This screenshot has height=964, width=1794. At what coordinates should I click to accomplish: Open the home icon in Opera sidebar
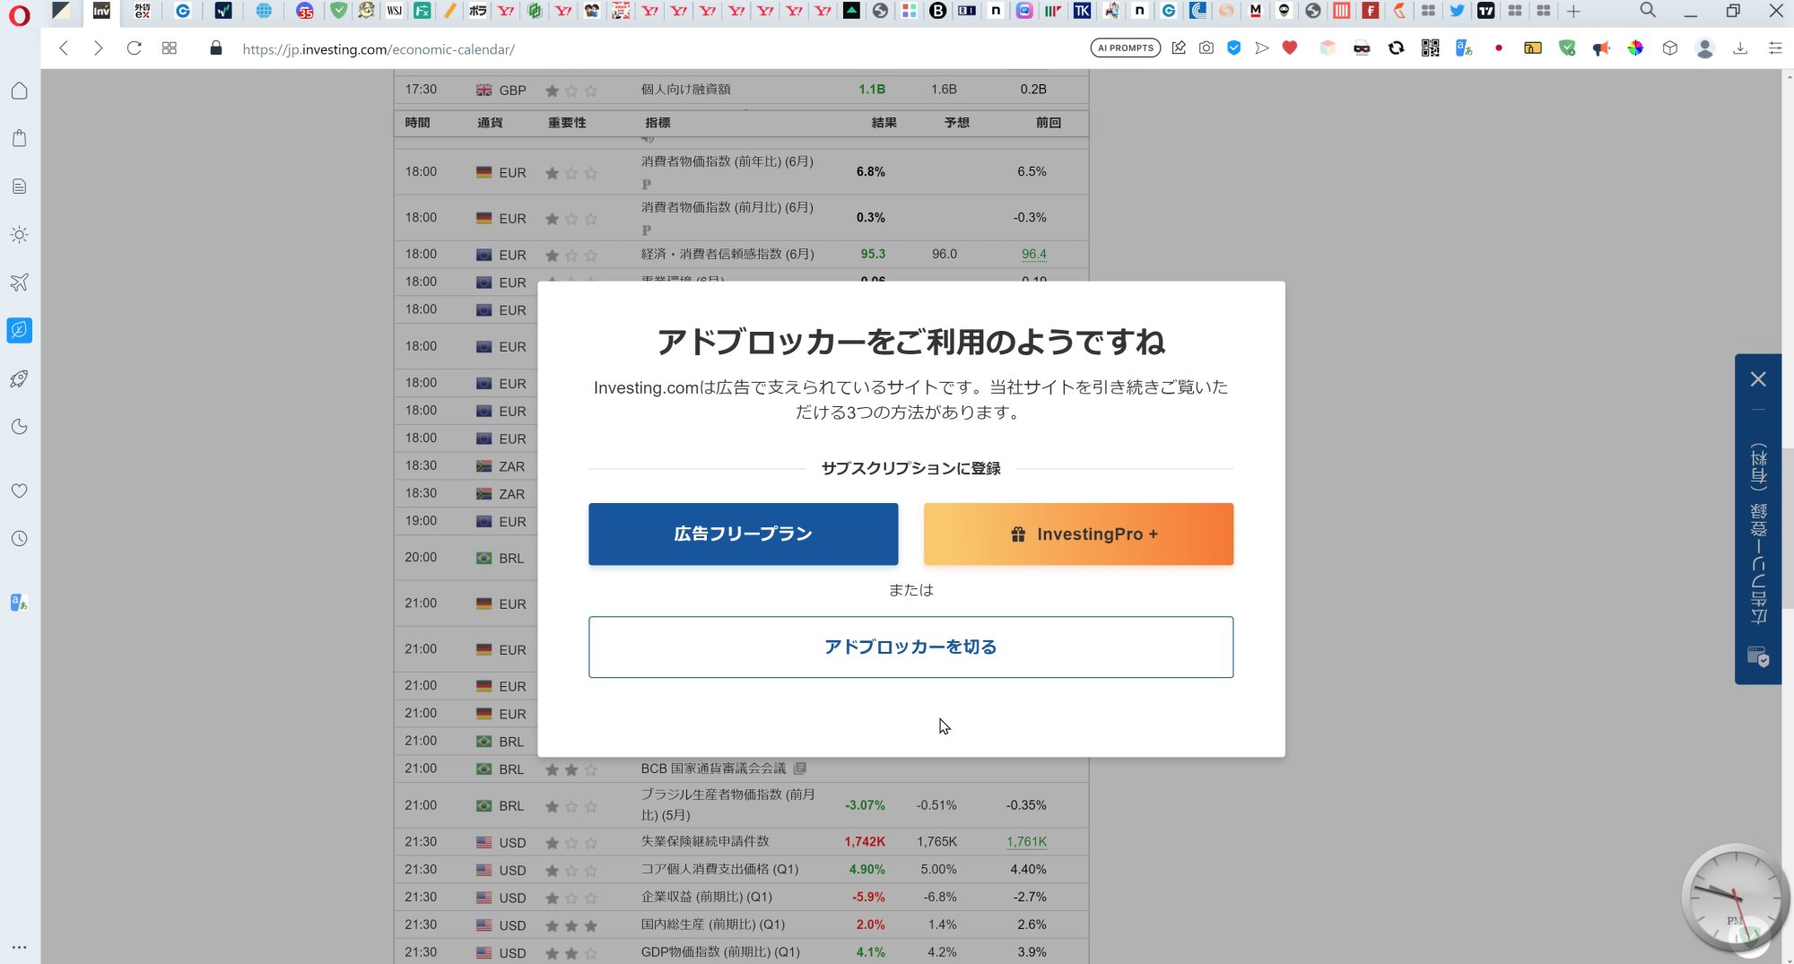(19, 91)
